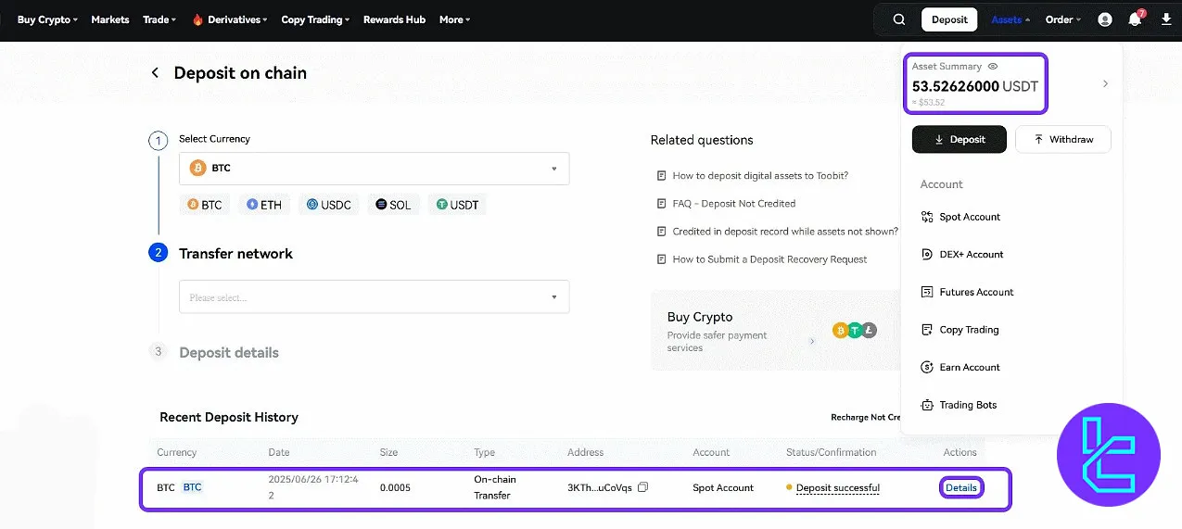This screenshot has height=529, width=1182.
Task: Open Futures Account
Action: pos(967,292)
